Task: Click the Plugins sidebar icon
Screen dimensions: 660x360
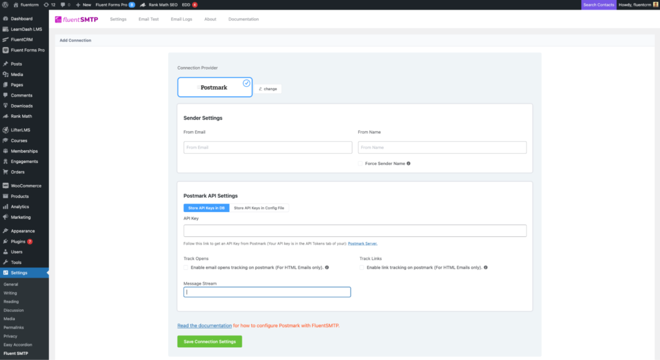Action: 5,242
